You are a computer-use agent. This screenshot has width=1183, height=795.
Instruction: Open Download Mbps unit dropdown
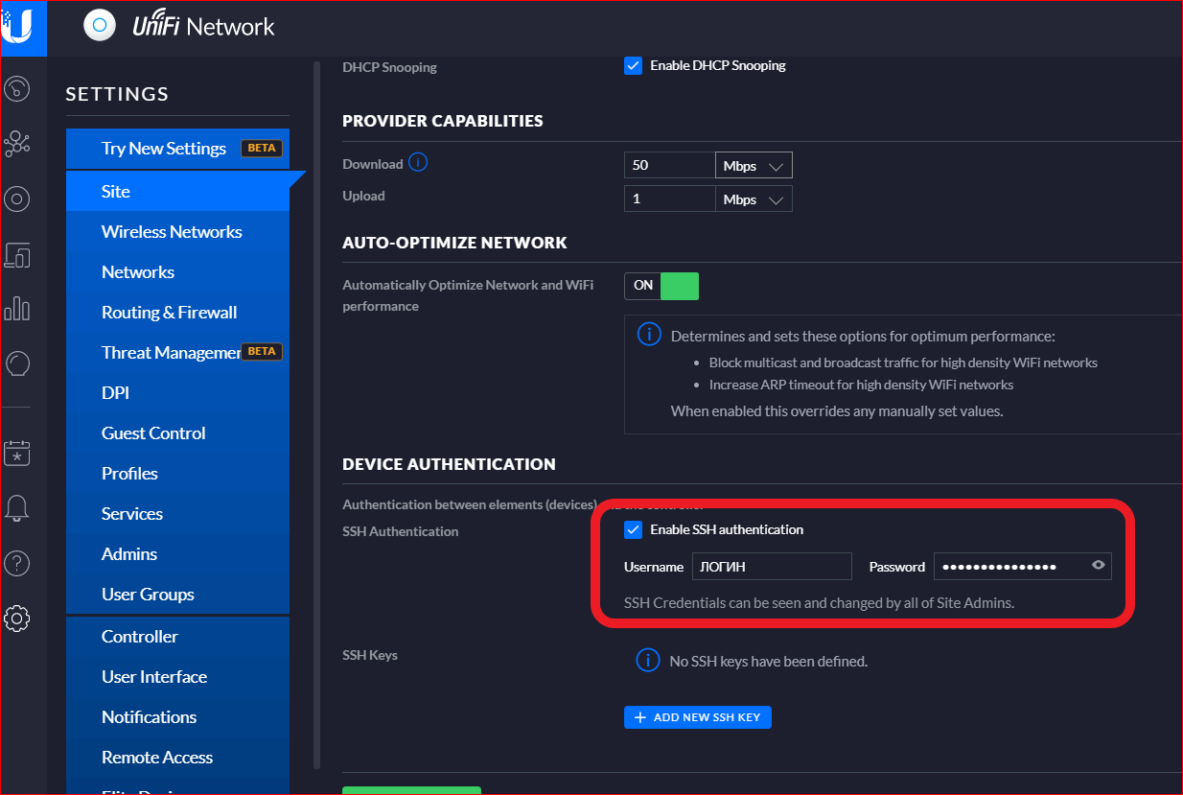754,165
